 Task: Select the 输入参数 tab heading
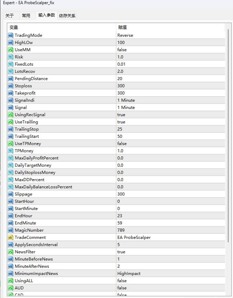point(47,15)
